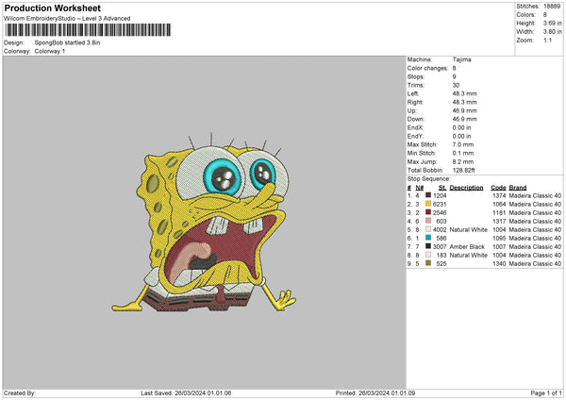Click the Brand column header
Image resolution: width=566 pixels, height=400 pixels.
[520, 186]
